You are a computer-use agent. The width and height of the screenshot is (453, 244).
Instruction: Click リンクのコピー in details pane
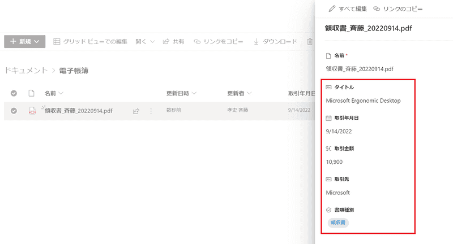[x=398, y=9]
